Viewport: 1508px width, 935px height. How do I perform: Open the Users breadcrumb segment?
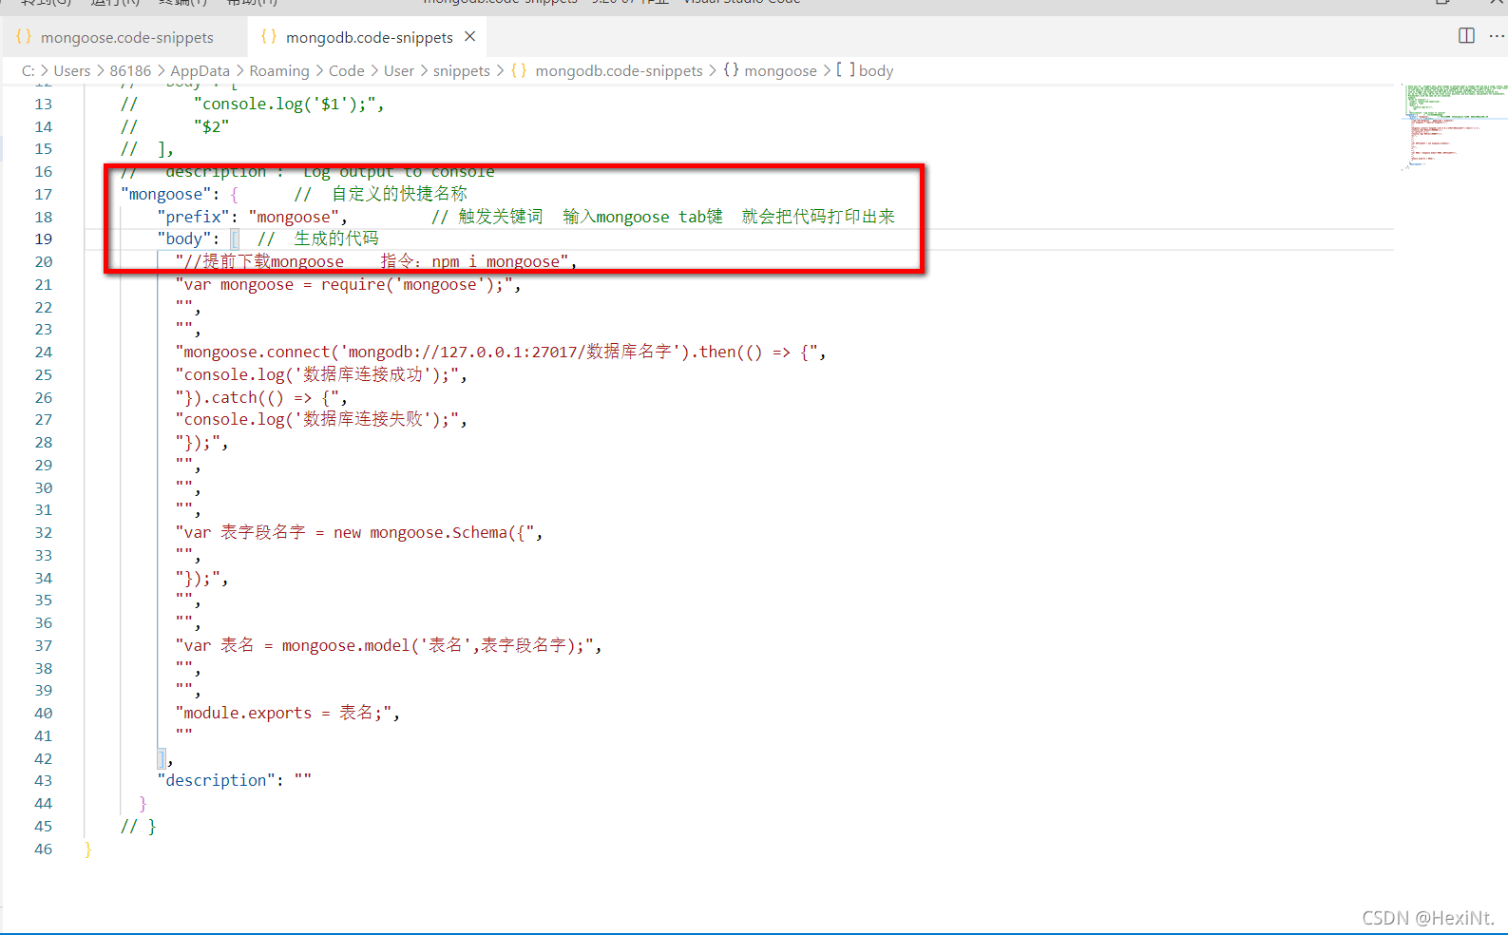point(72,70)
